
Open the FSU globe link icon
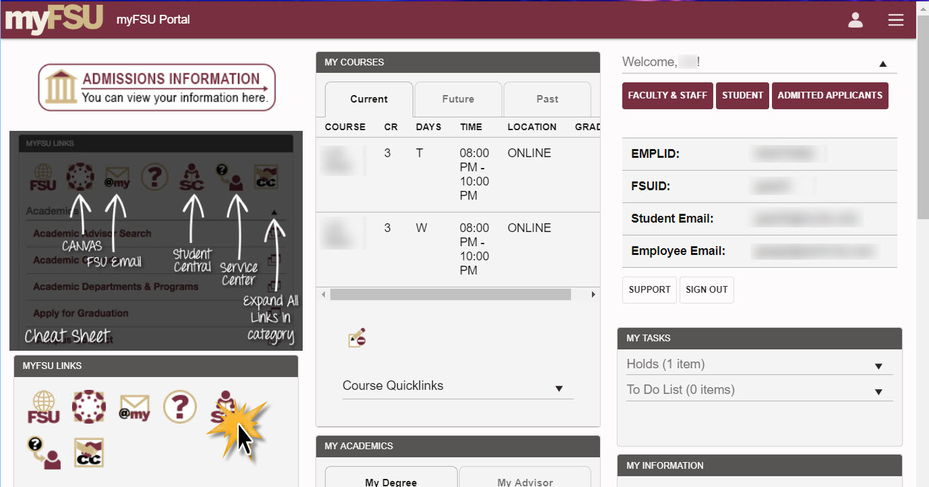(44, 407)
